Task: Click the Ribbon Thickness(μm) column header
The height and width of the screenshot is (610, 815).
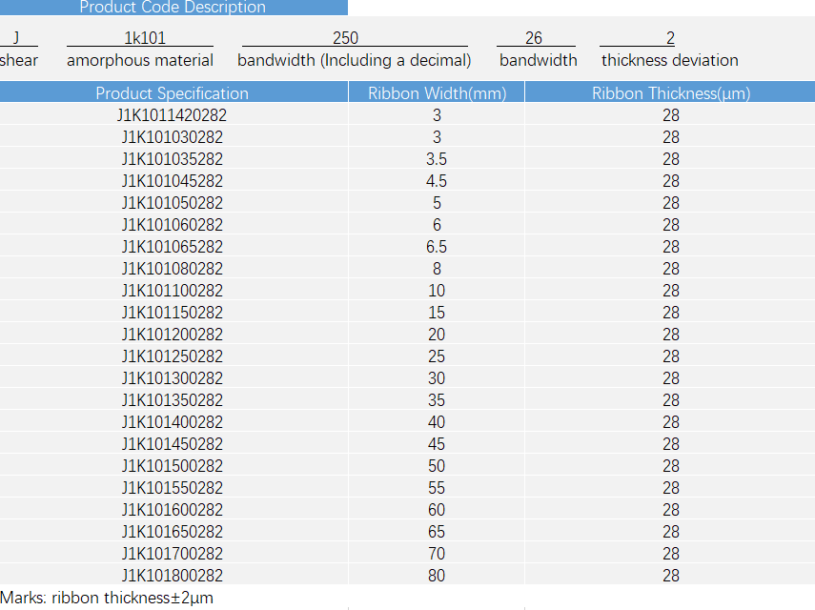Action: click(670, 93)
